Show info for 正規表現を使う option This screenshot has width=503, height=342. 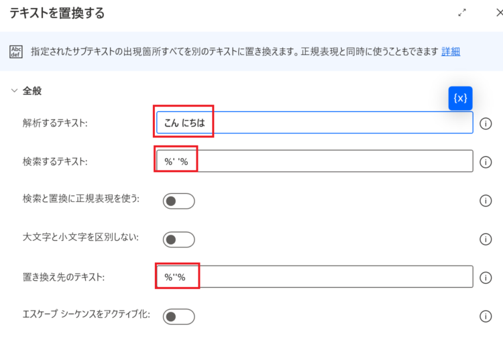pyautogui.click(x=486, y=201)
